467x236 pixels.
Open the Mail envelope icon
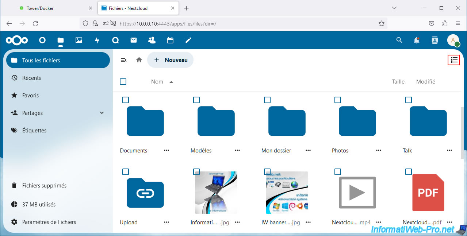(134, 40)
